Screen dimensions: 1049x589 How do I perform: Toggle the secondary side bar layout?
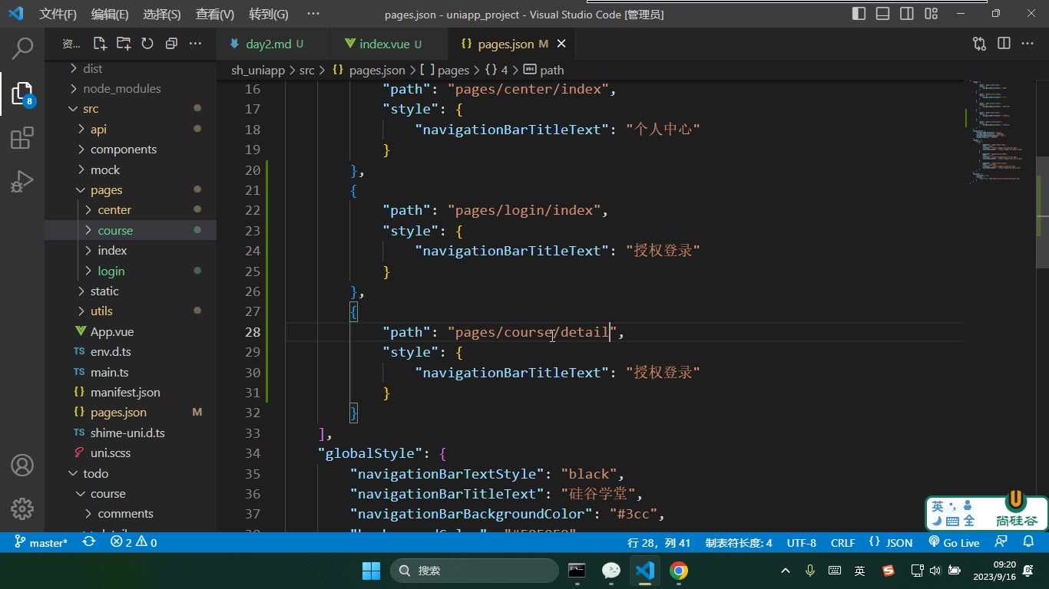[907, 14]
